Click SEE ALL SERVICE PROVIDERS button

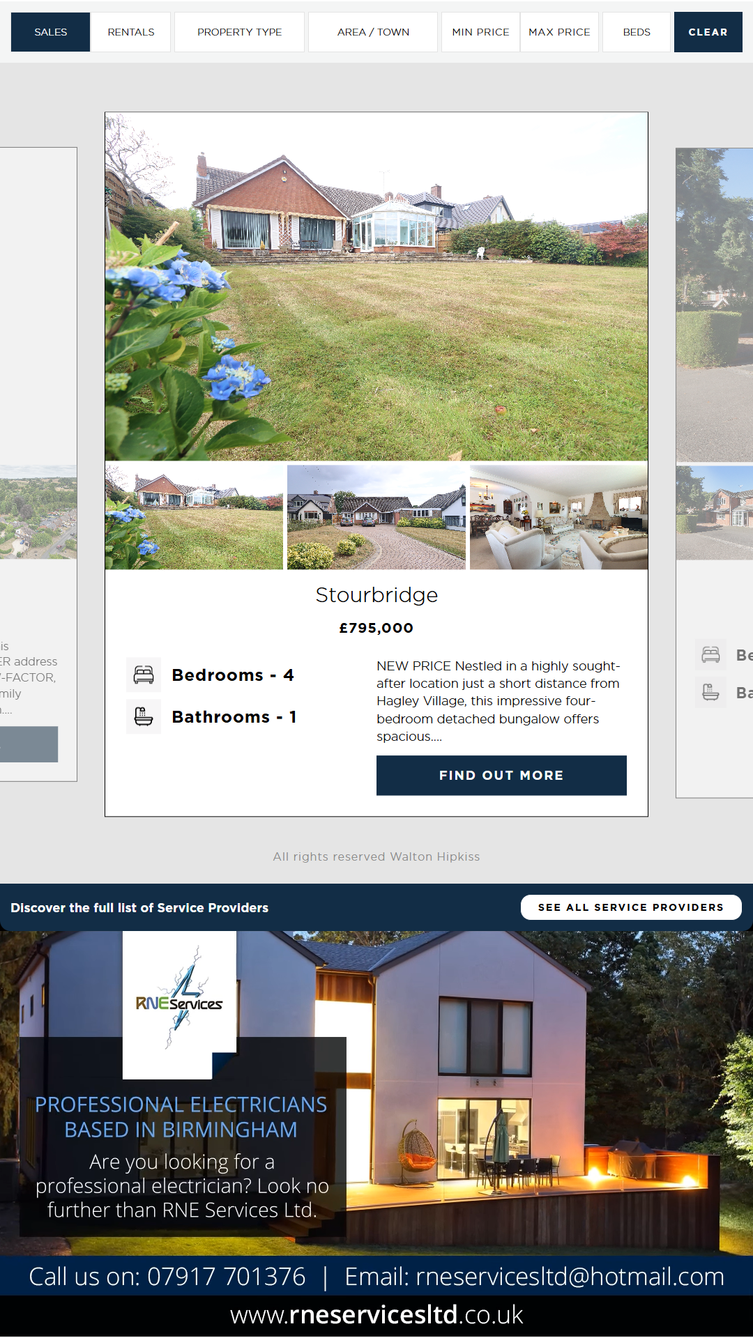631,907
